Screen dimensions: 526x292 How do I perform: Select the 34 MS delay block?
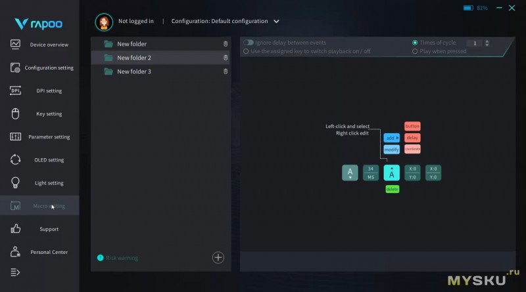371,173
